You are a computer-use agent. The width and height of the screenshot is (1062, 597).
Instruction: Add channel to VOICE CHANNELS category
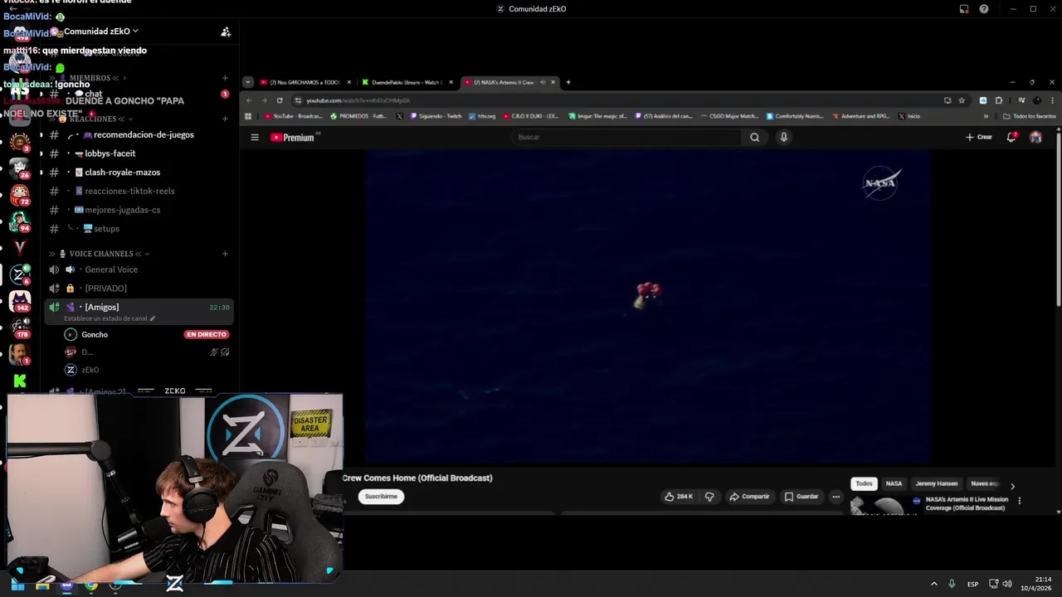click(x=225, y=254)
